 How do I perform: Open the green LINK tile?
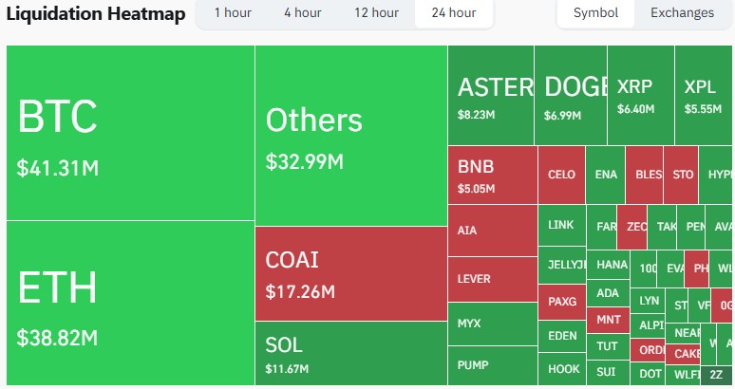(x=562, y=225)
